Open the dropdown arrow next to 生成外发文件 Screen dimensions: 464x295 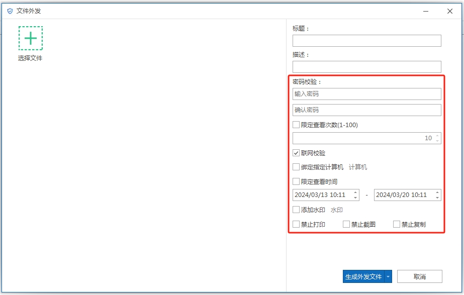(x=388, y=276)
